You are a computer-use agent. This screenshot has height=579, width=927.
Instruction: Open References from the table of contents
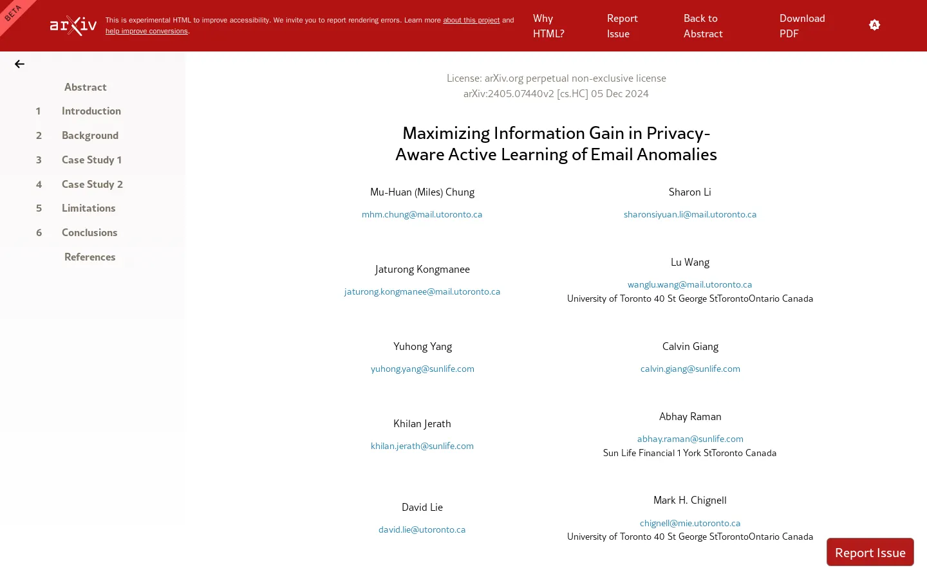(x=90, y=257)
